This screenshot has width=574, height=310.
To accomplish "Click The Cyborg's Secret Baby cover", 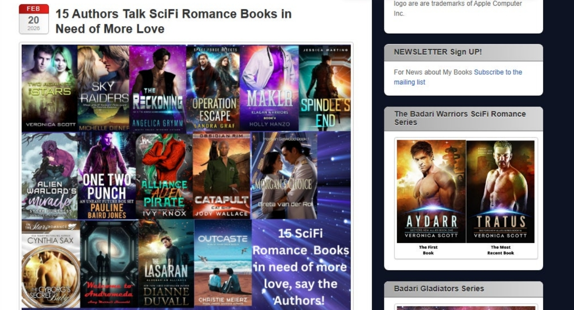I will [x=51, y=264].
